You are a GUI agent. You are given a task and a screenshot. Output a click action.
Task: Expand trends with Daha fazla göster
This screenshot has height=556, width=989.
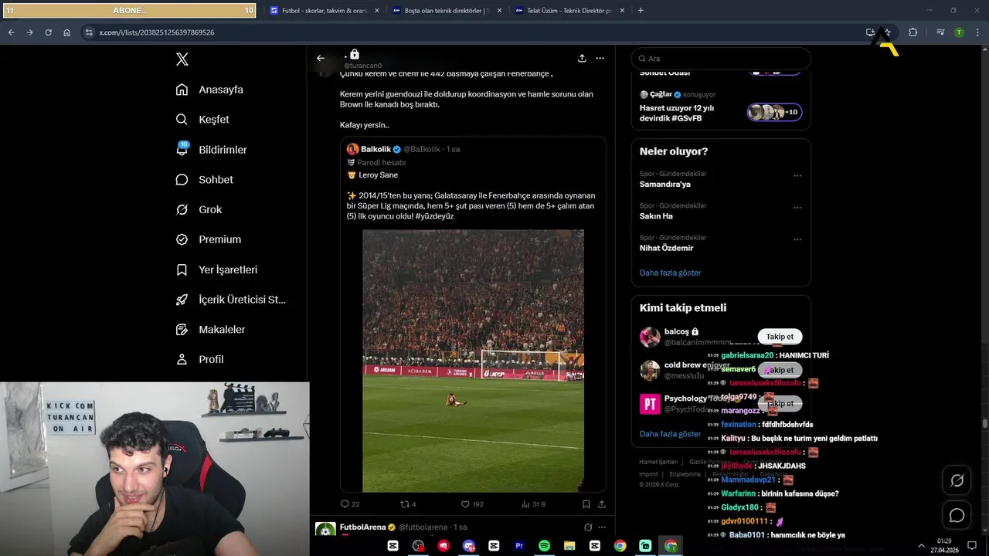pos(670,273)
